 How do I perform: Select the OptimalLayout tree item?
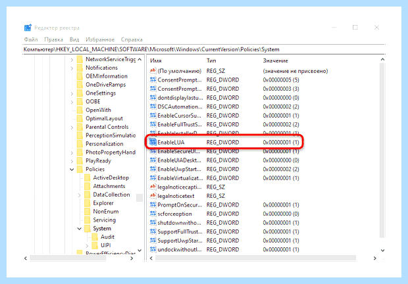pyautogui.click(x=104, y=118)
